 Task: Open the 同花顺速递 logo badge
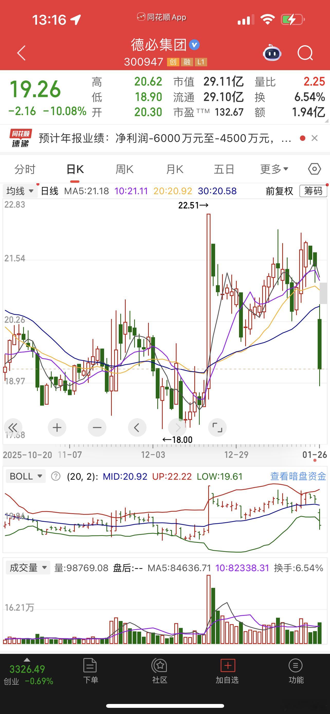click(x=20, y=138)
